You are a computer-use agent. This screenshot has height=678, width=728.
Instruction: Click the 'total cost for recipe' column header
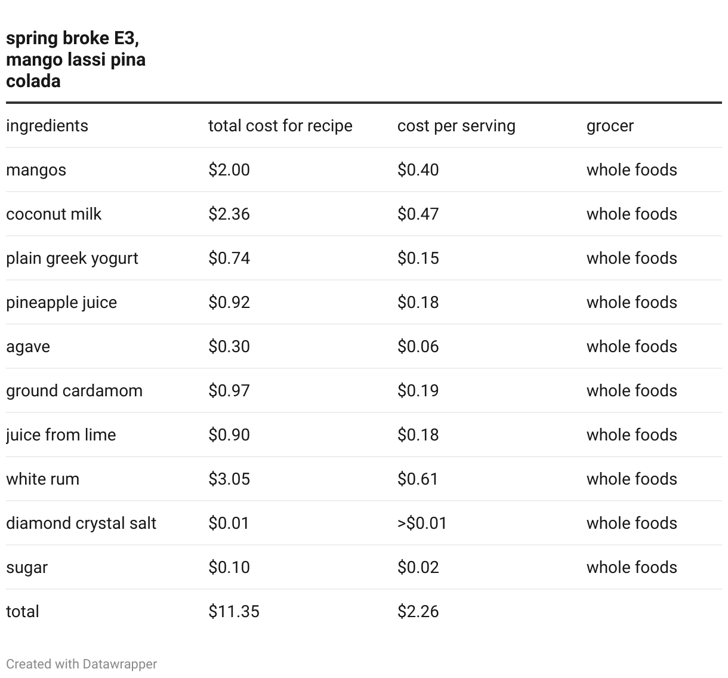point(280,125)
